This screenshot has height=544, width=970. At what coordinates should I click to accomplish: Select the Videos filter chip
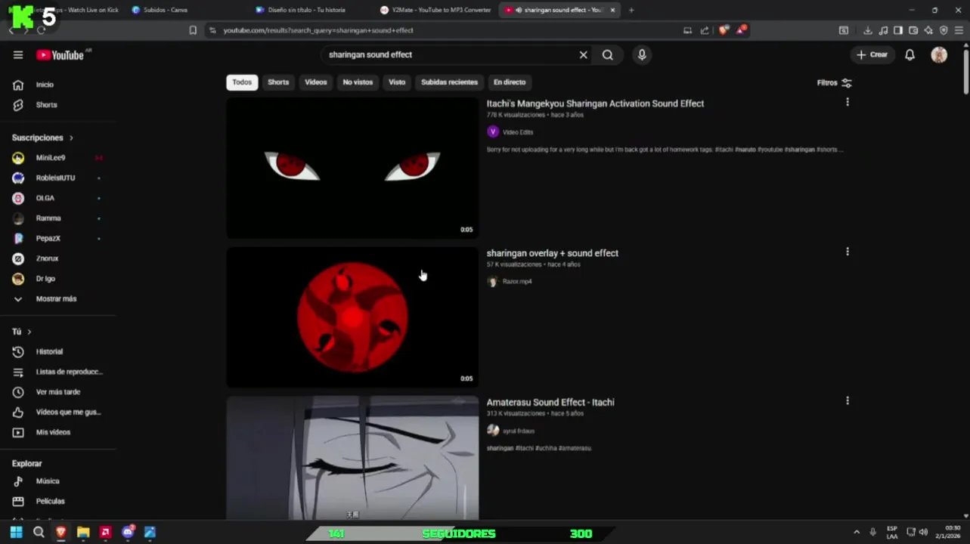[316, 82]
